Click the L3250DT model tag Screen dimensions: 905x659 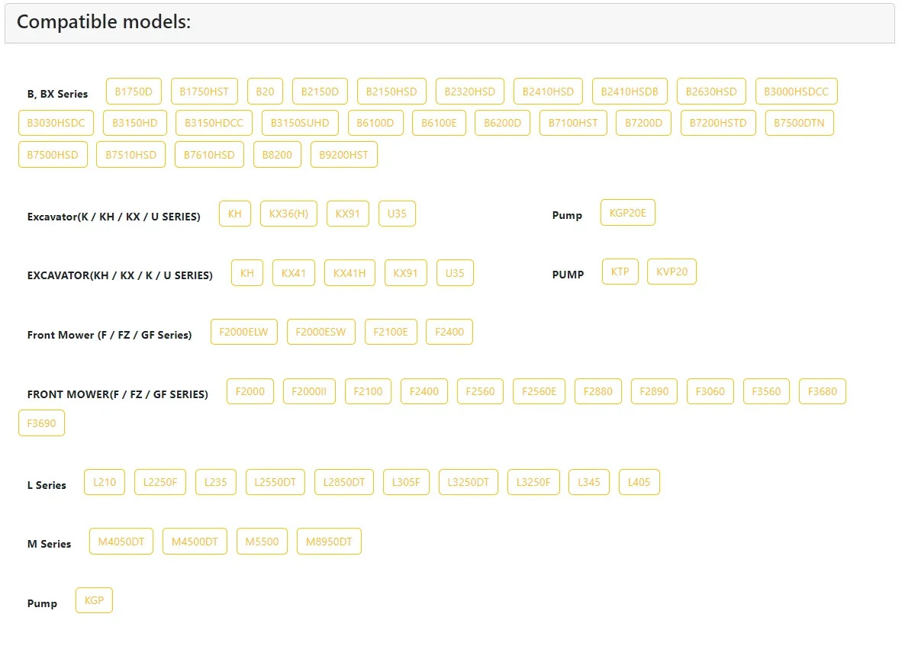[x=469, y=482]
